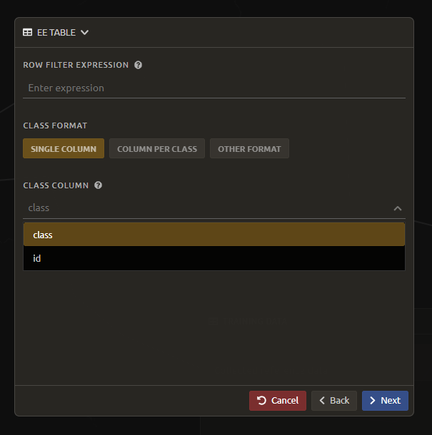The width and height of the screenshot is (432, 435).
Task: Focus the class column combo box
Action: (207, 208)
